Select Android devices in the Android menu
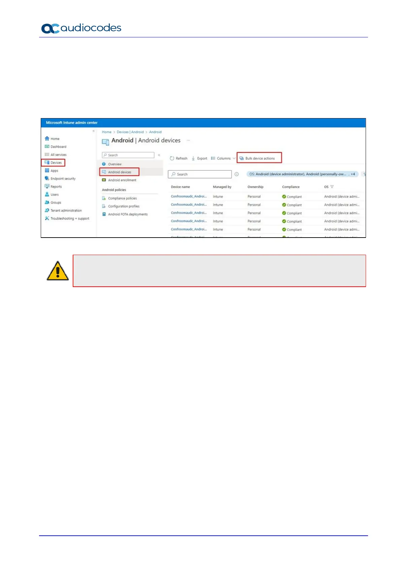Screen dimensions: 401x567 click(119, 172)
